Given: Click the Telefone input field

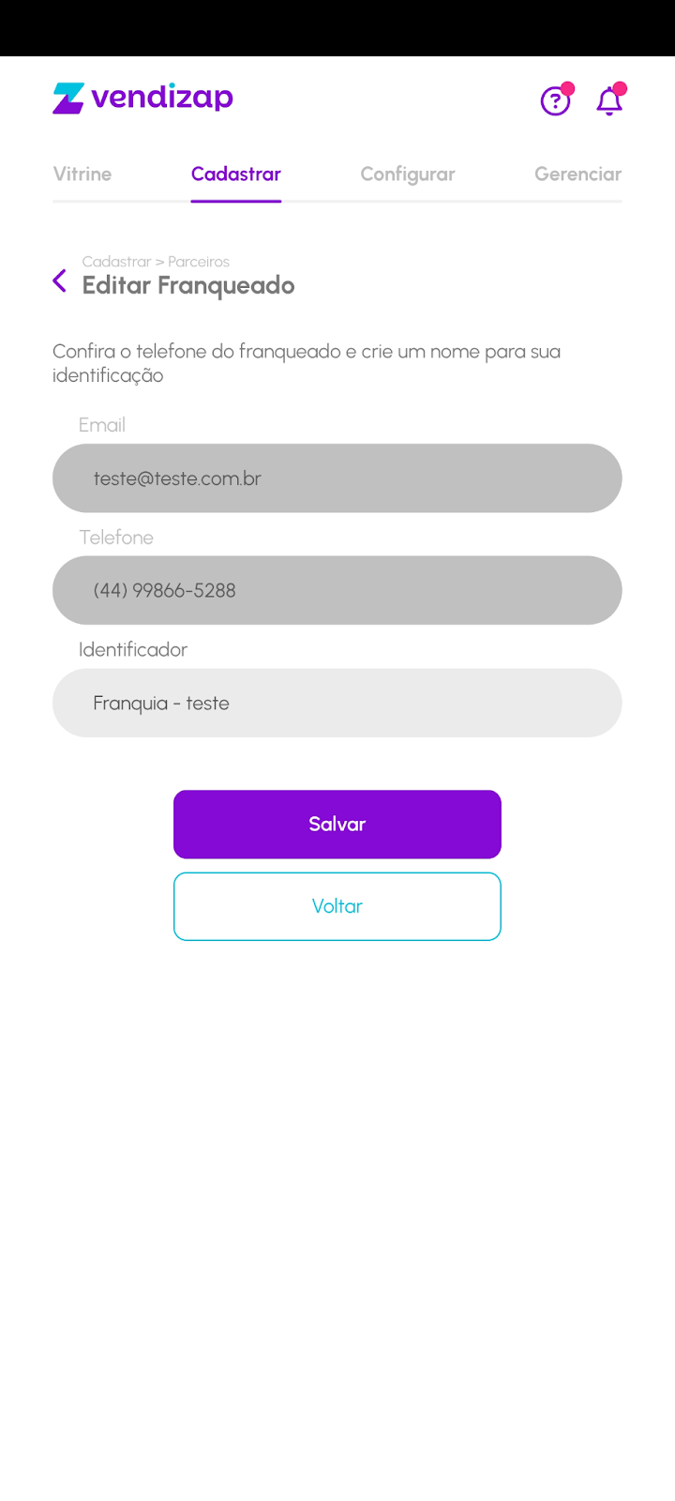Looking at the screenshot, I should pos(337,590).
